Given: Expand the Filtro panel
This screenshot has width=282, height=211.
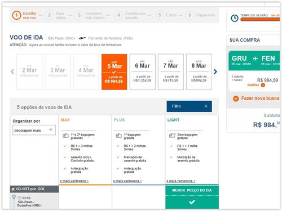Looking at the screenshot, I should 189,106.
